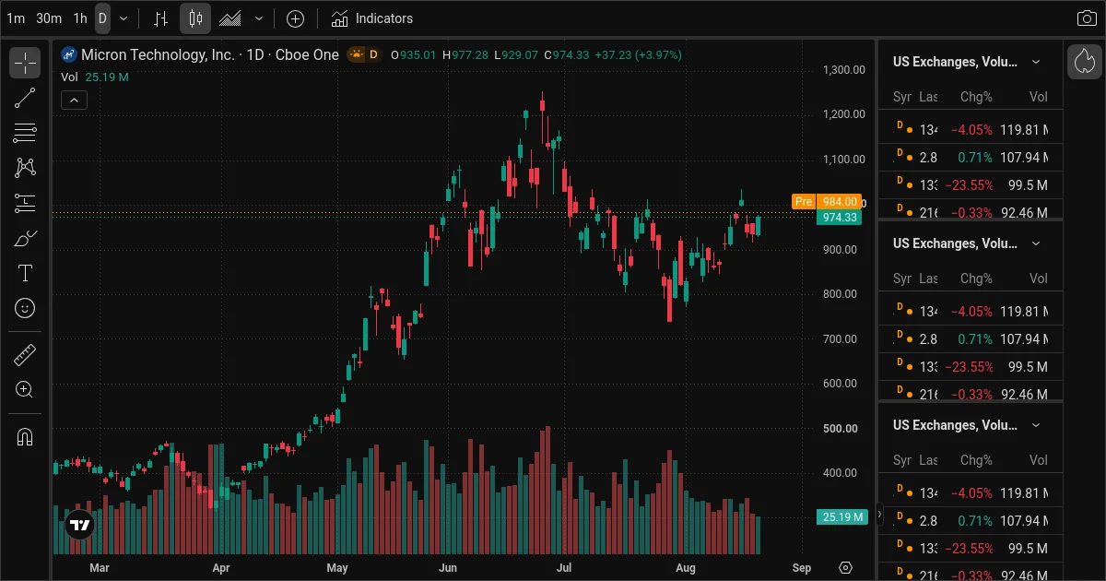
Task: Select the brush drawing tool
Action: point(25,238)
